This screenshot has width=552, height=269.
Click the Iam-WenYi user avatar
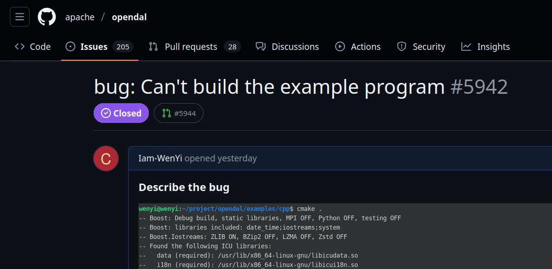(x=106, y=158)
